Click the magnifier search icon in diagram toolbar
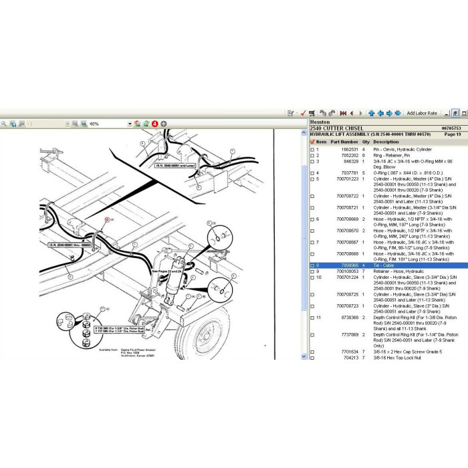 [x=3, y=124]
